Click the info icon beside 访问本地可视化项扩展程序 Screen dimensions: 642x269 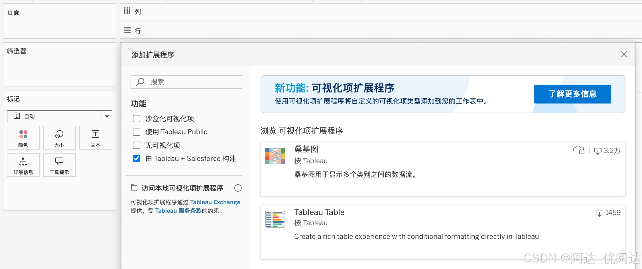point(238,188)
